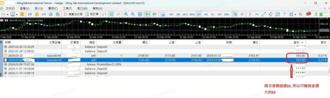Open the 幫助(H) menu

point(97,8)
